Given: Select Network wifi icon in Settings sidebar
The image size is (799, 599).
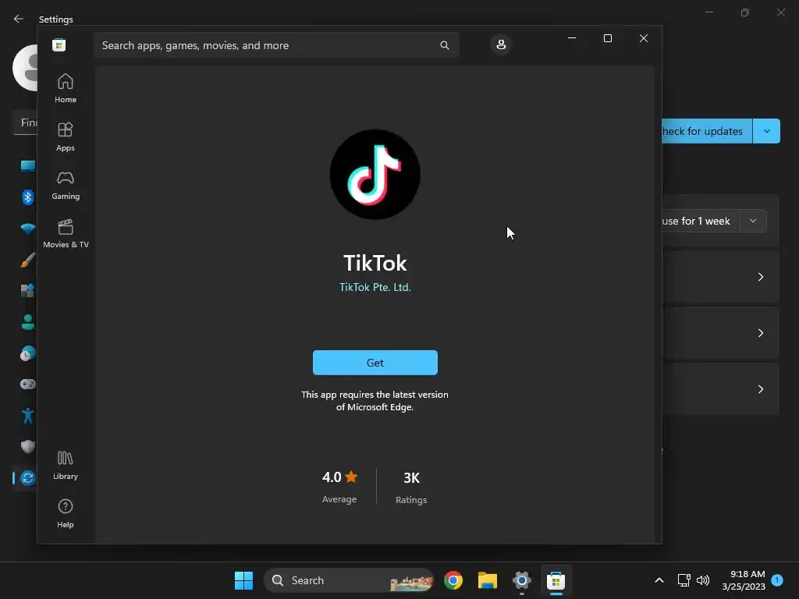Looking at the screenshot, I should click(x=27, y=229).
